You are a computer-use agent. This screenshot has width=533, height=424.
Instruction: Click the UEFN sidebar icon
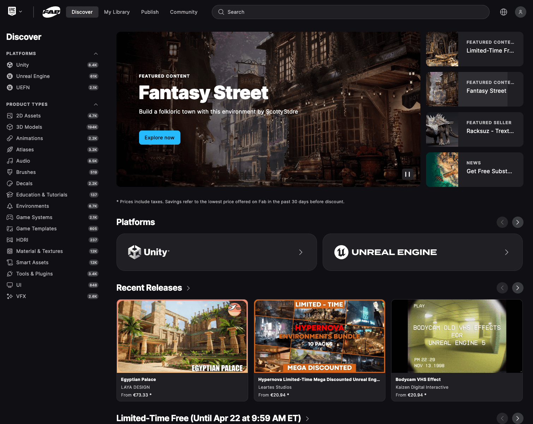(x=10, y=87)
